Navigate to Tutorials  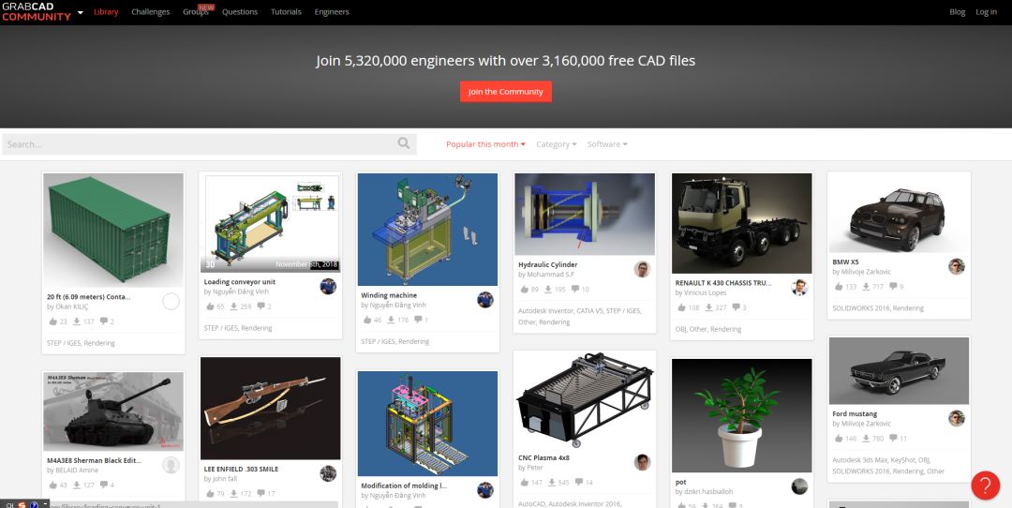pos(286,11)
